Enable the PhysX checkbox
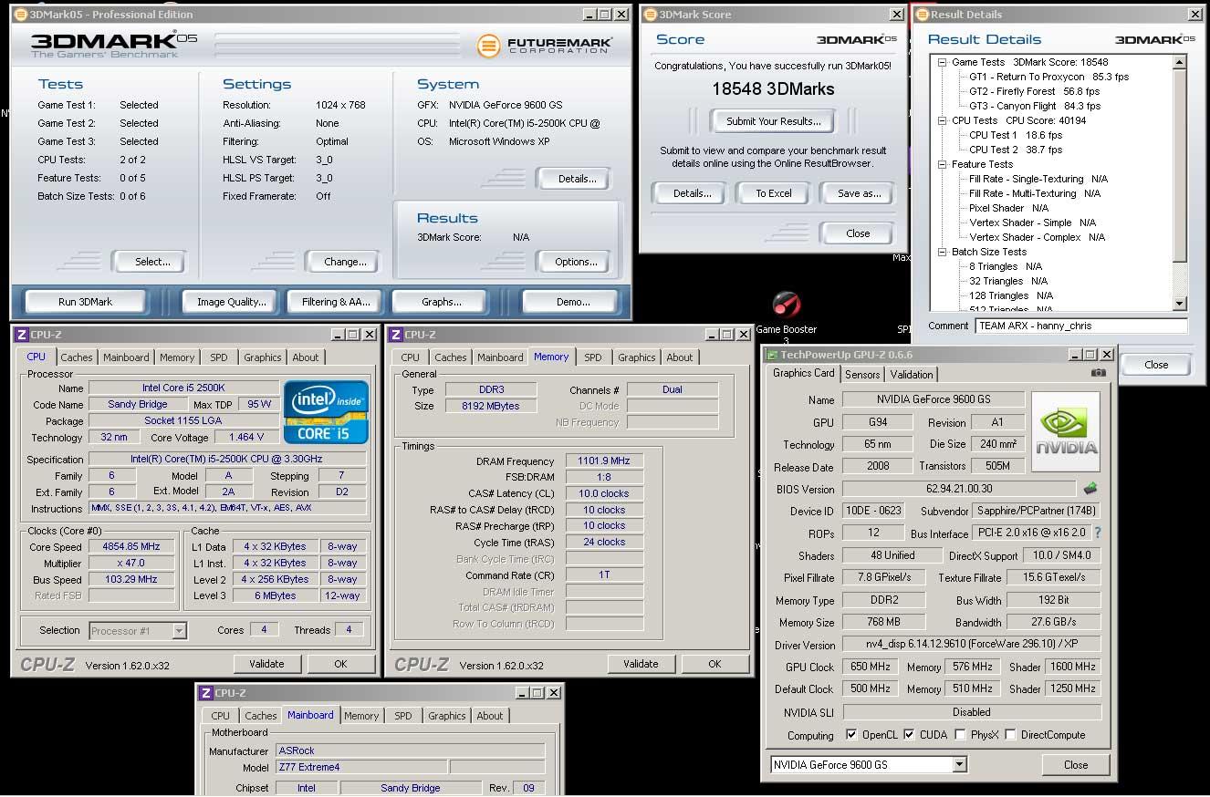The image size is (1210, 797). click(x=960, y=734)
